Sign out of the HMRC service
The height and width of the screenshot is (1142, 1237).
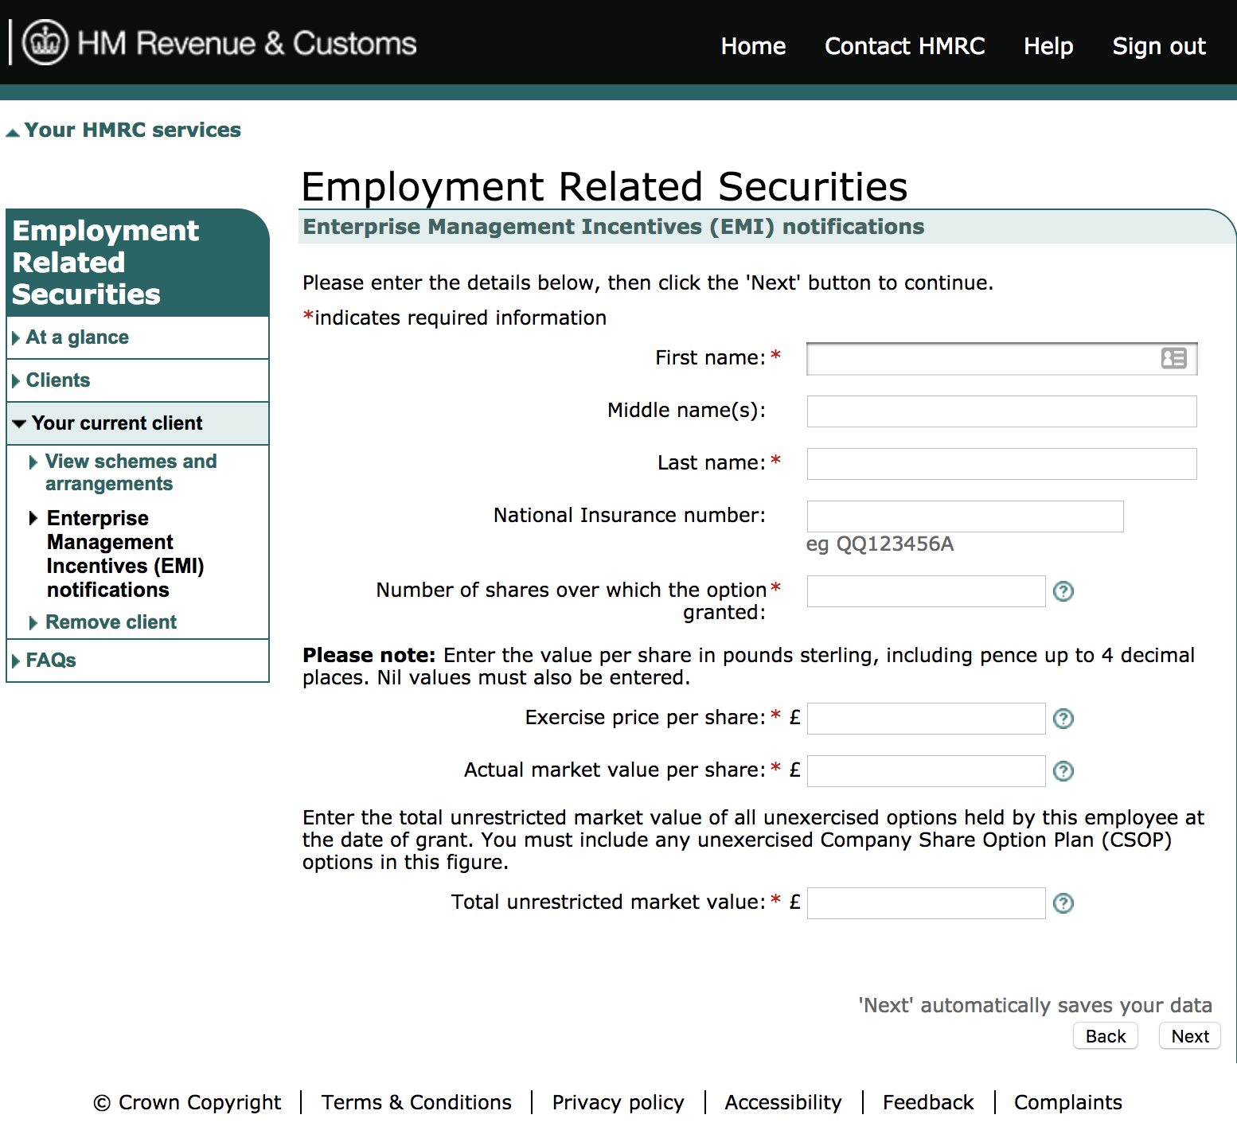pyautogui.click(x=1159, y=45)
